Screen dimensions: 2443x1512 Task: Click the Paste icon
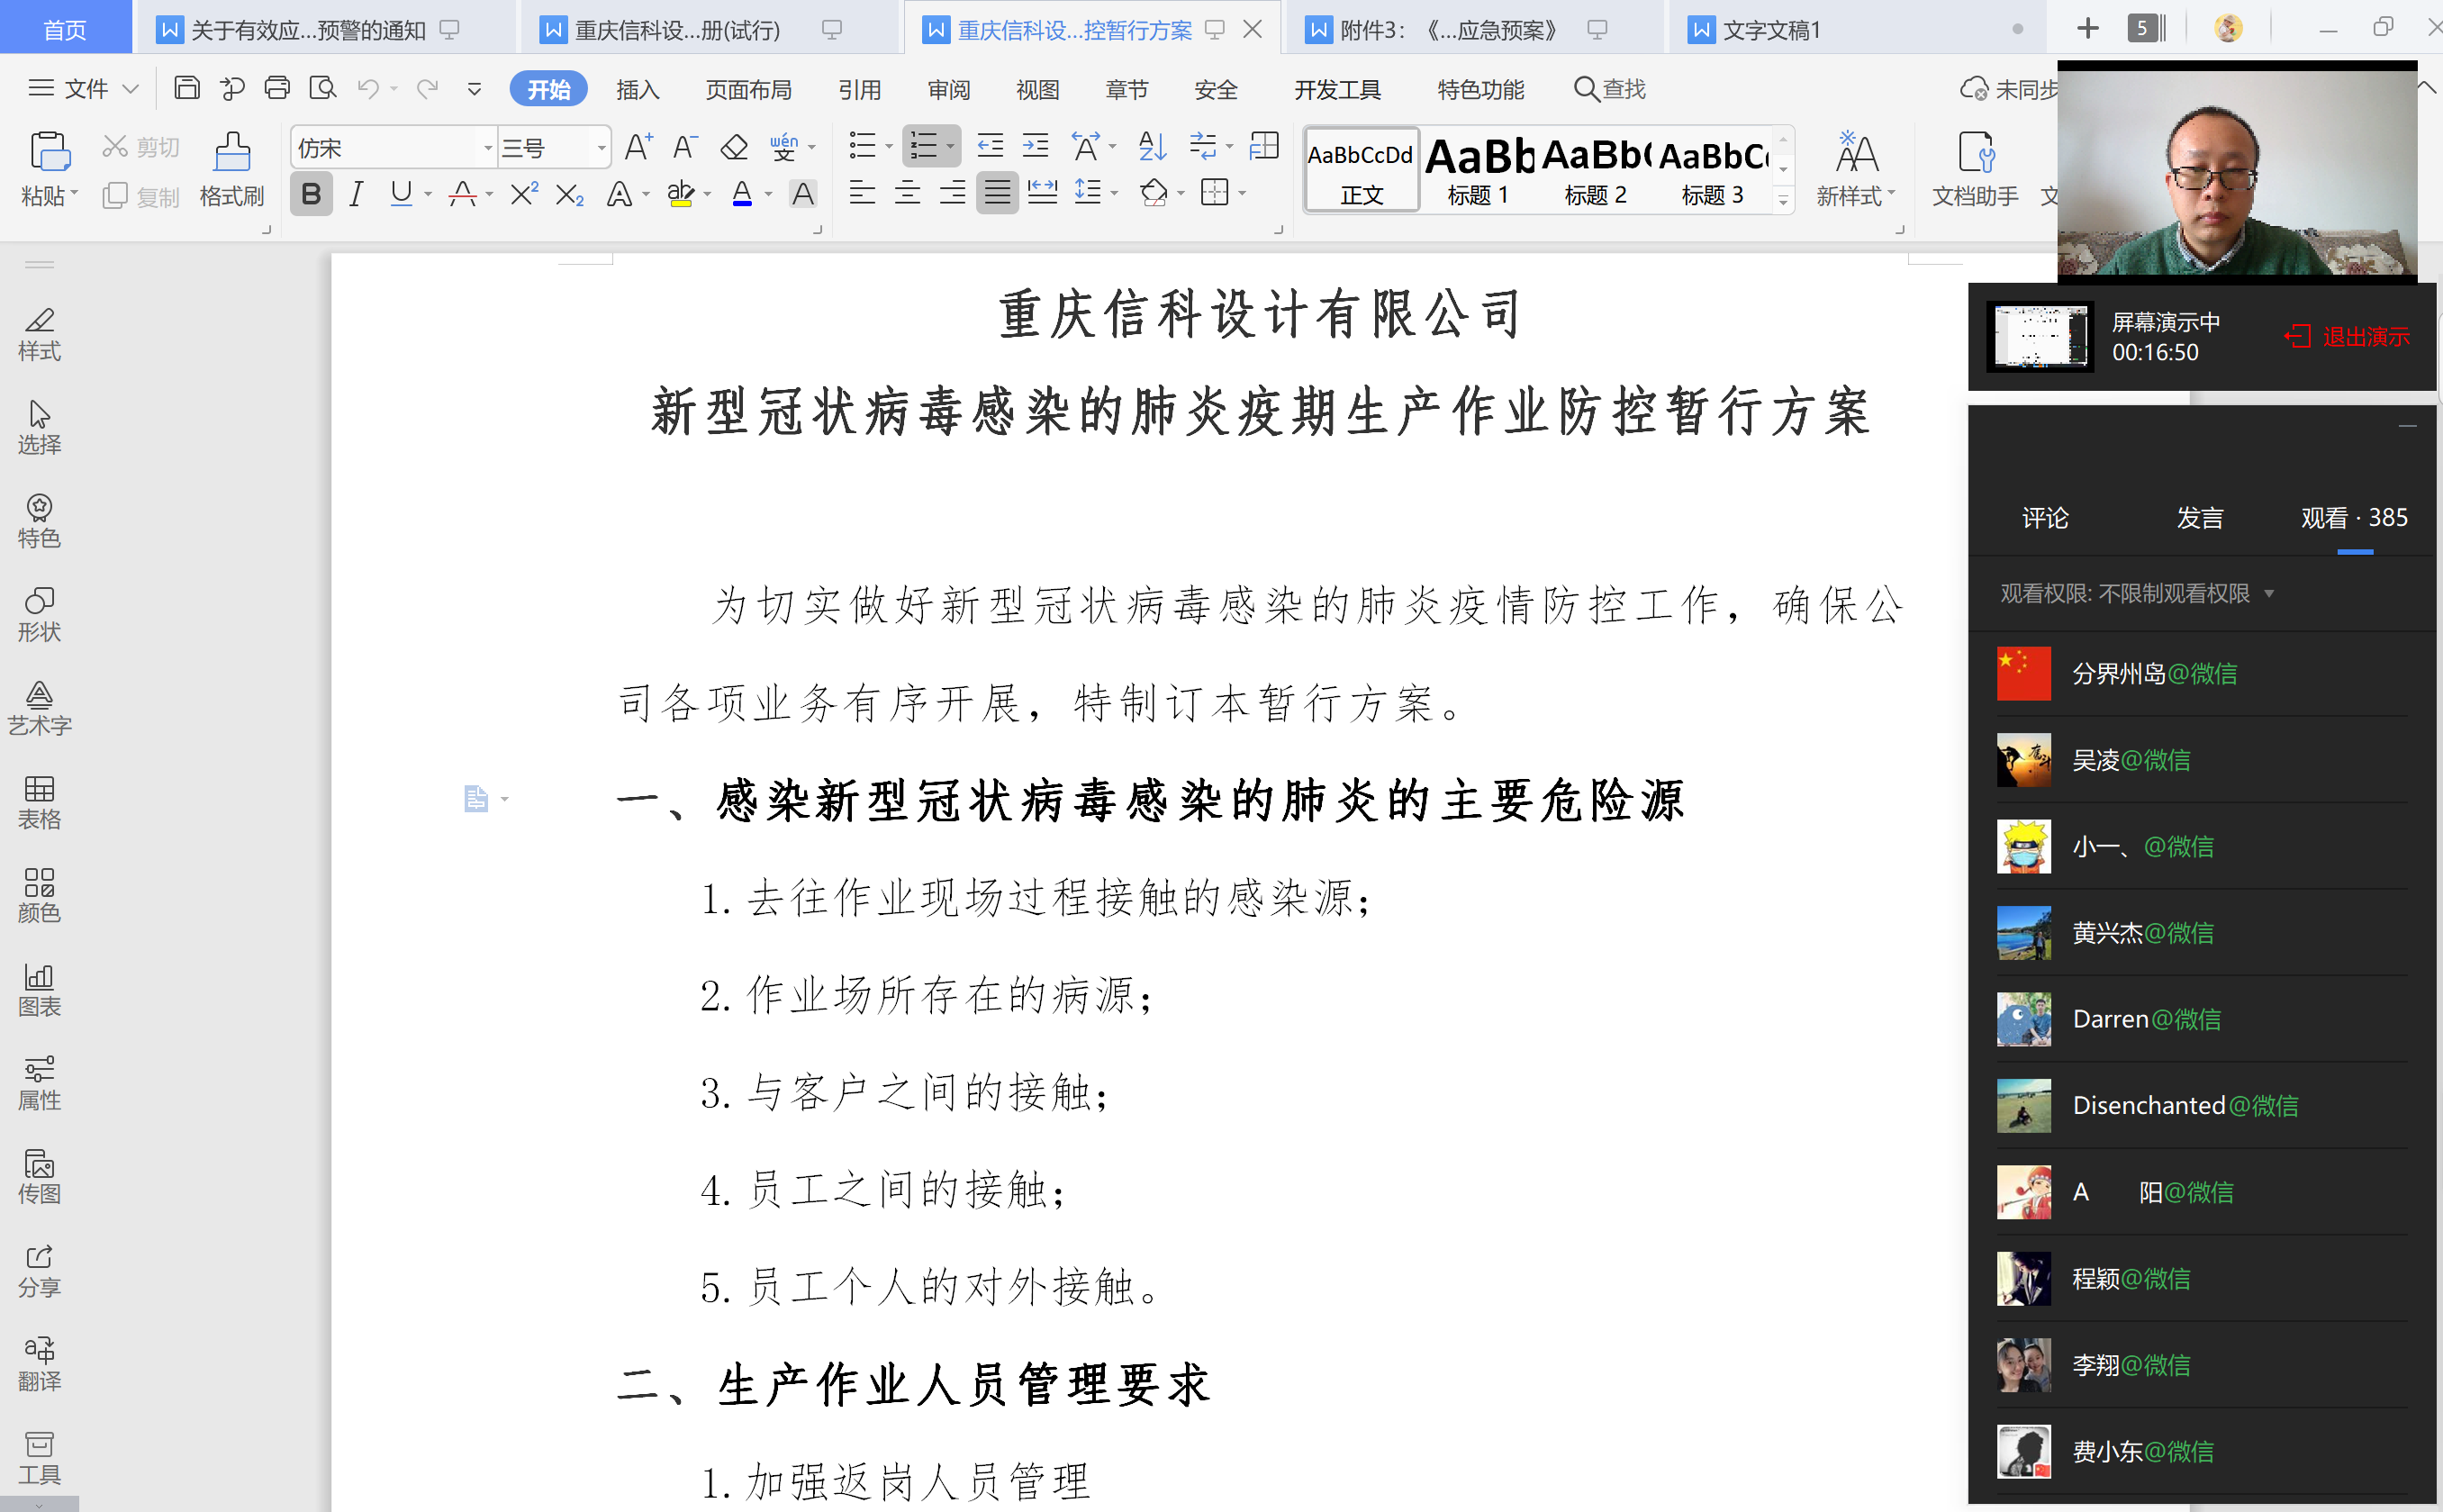(x=49, y=152)
